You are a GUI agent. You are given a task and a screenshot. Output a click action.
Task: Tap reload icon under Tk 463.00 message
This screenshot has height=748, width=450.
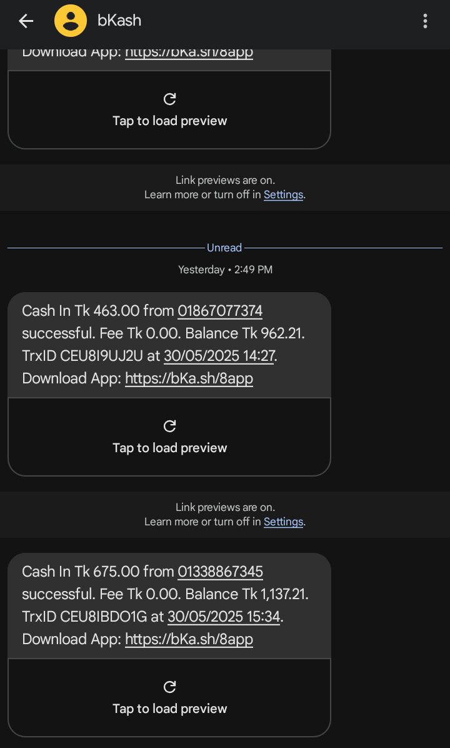click(169, 426)
